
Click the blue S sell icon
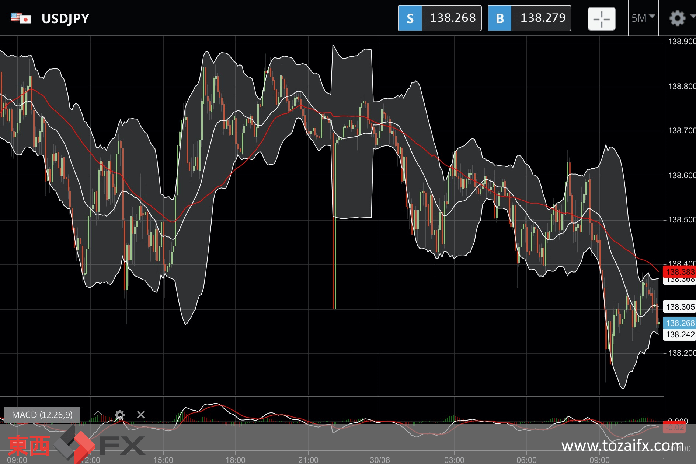click(410, 18)
